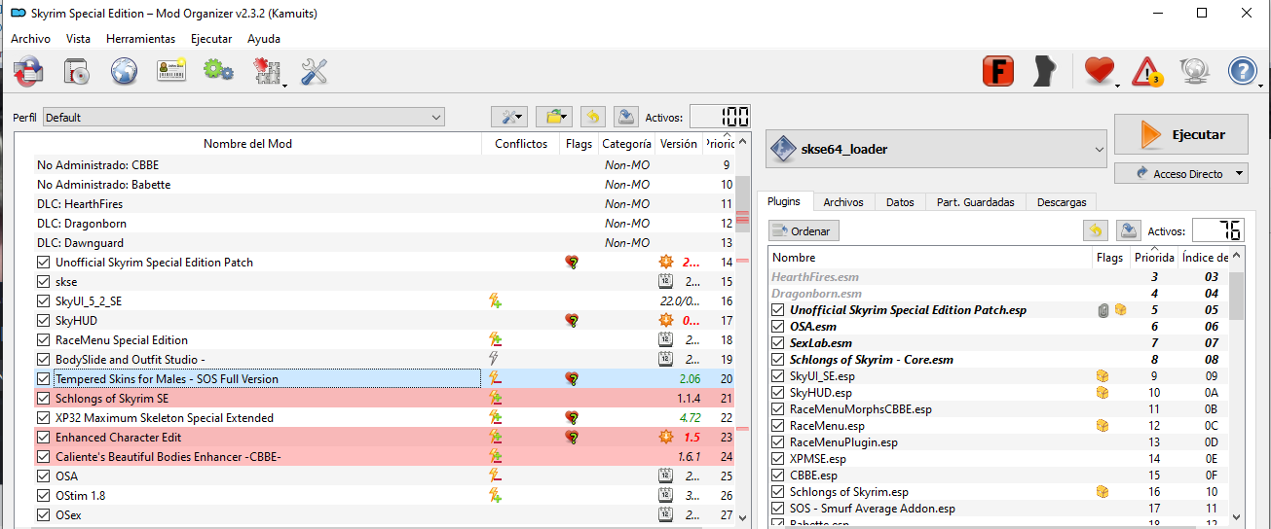This screenshot has width=1271, height=529.
Task: Click the plugin list scroll down arrow
Action: tap(1237, 517)
